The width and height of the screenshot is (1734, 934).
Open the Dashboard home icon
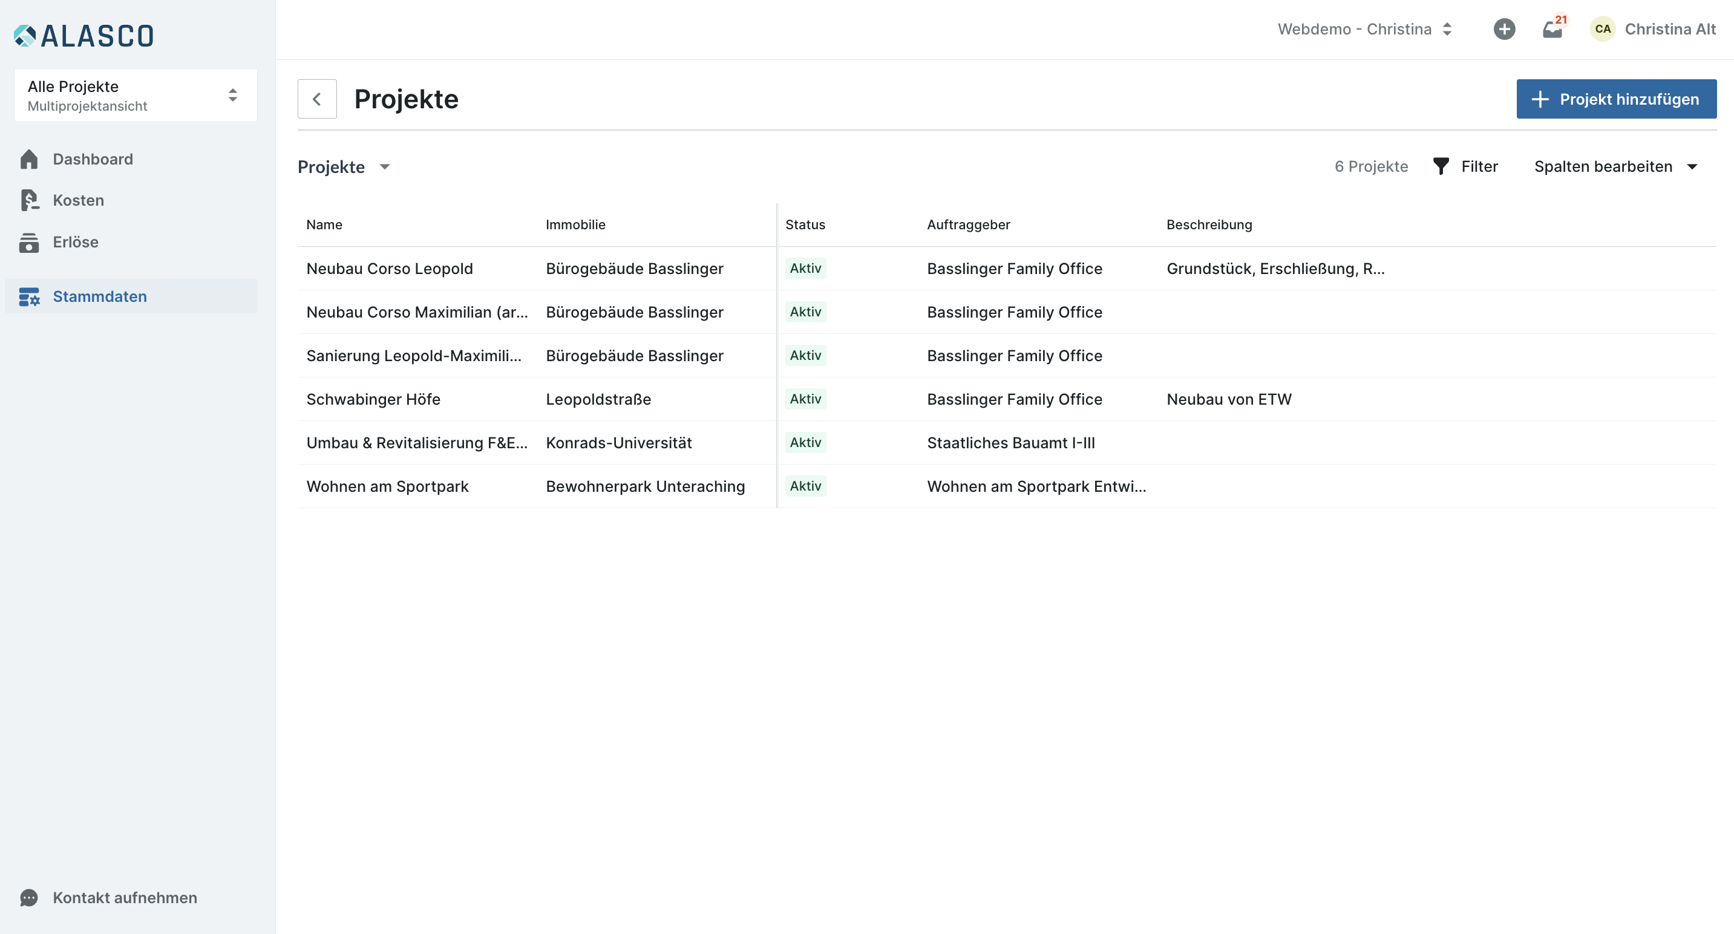pyautogui.click(x=29, y=160)
